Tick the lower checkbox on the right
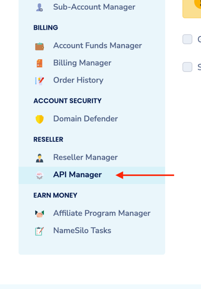 187,67
